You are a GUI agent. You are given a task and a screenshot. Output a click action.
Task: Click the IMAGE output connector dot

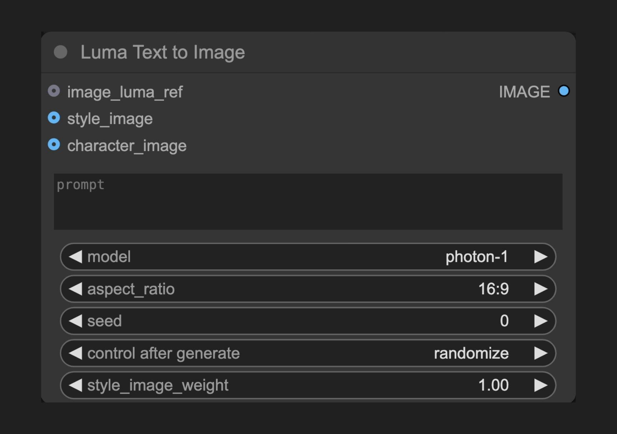tap(564, 91)
